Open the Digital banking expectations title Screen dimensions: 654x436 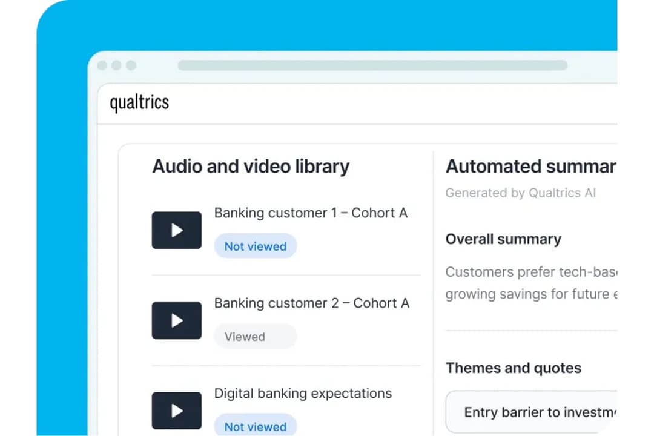coord(303,394)
